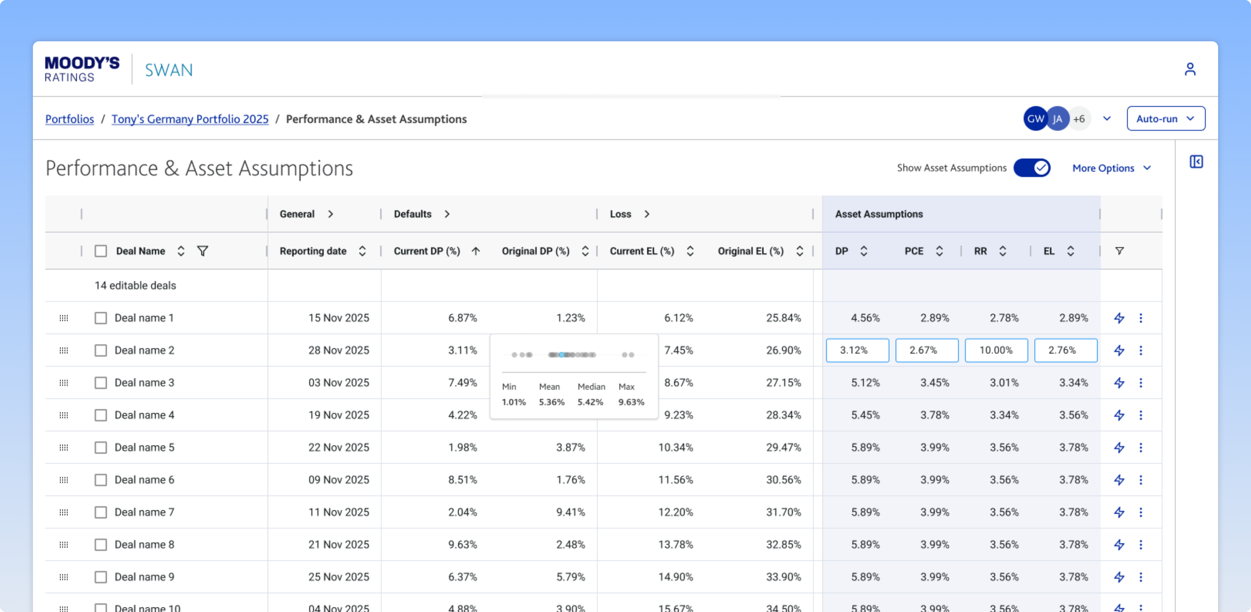The height and width of the screenshot is (612, 1251).
Task: Show the +6 more collaborators badge
Action: [1080, 119]
